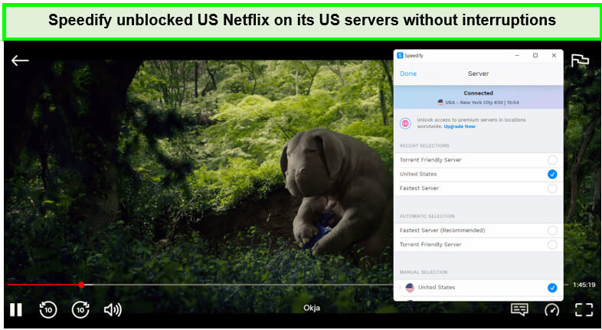Image resolution: width=602 pixels, height=330 pixels.
Task: Open playback speed control
Action: click(x=551, y=309)
